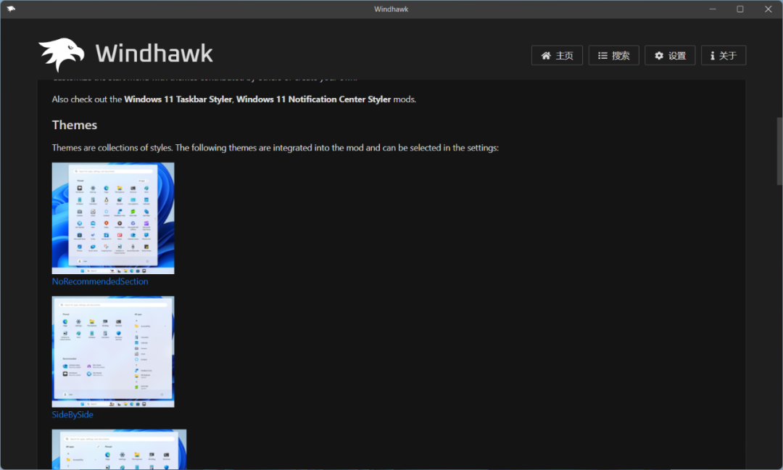The height and width of the screenshot is (470, 783).
Task: Click the Themes heading
Action: tap(75, 125)
